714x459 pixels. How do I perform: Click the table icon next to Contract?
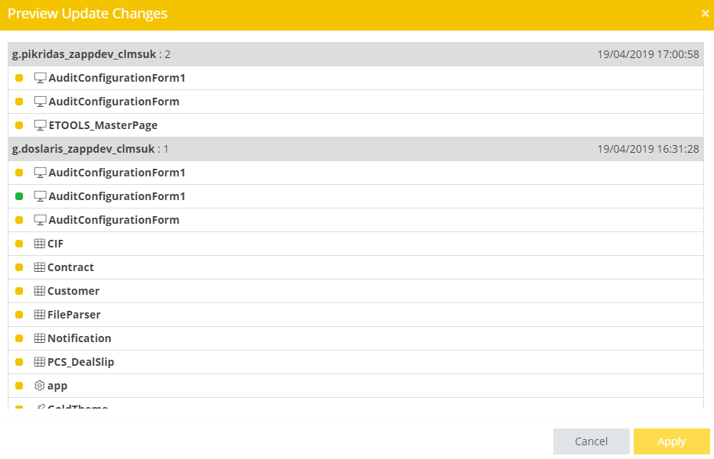pos(40,267)
